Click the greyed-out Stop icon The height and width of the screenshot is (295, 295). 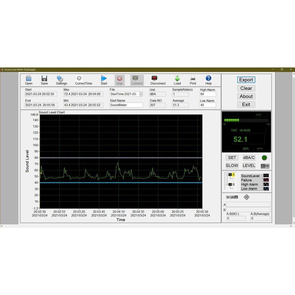pos(120,78)
